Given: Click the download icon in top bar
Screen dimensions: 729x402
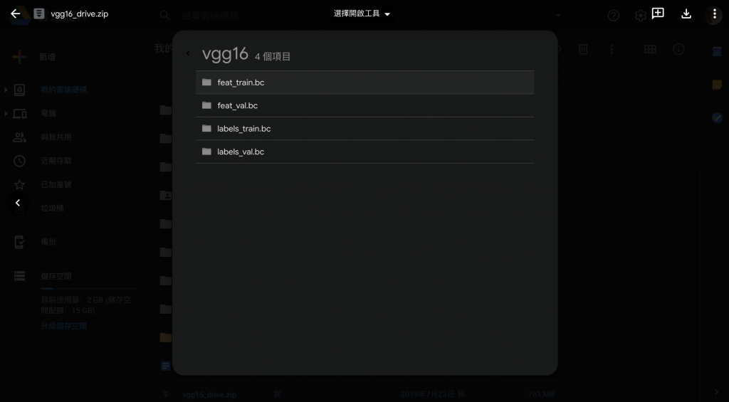Looking at the screenshot, I should coord(686,14).
